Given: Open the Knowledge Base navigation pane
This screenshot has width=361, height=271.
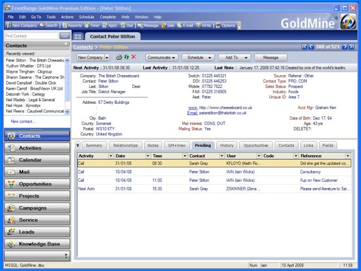Looking at the screenshot, I should 37,244.
